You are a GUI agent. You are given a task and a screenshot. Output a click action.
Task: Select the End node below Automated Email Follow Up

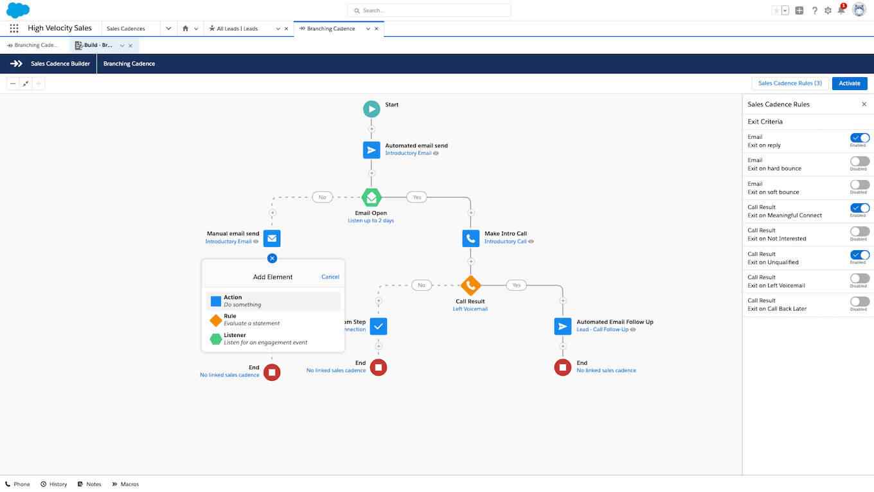point(563,367)
